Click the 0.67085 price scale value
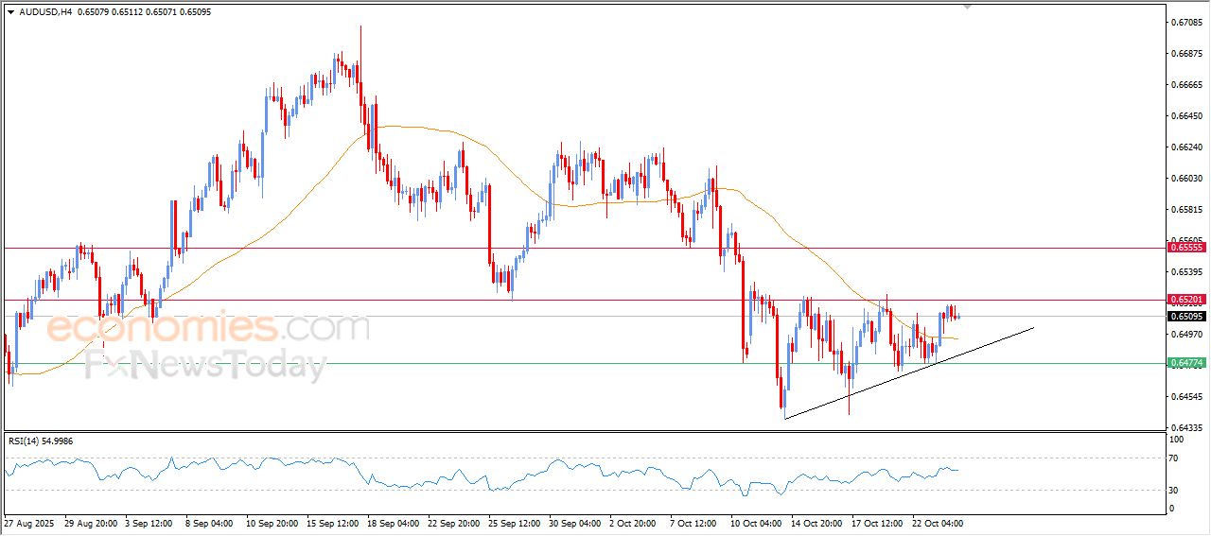This screenshot has height=536, width=1211. point(1186,22)
